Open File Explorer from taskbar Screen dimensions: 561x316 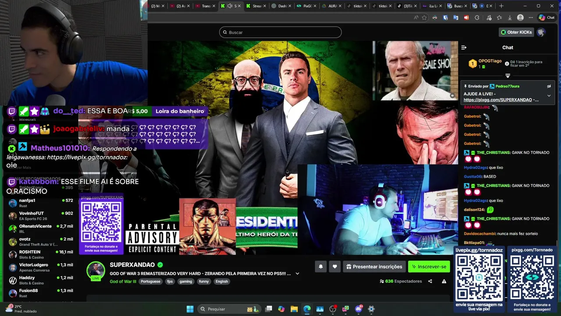coord(294,309)
